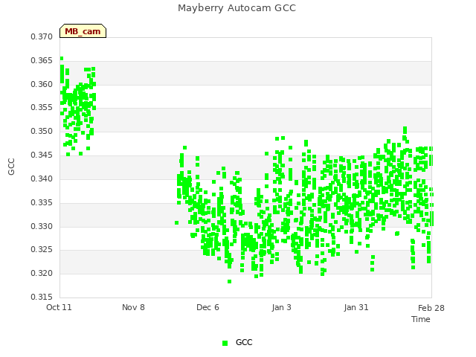
Task: Click the green GCC legend swatch
Action: (x=225, y=343)
